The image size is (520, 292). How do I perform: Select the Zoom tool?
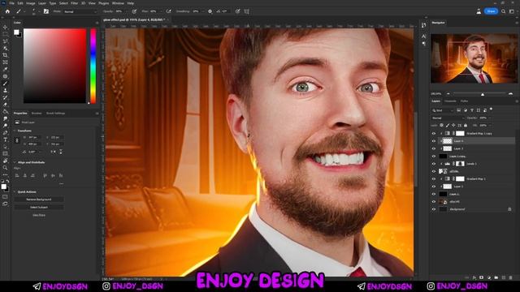(x=5, y=168)
